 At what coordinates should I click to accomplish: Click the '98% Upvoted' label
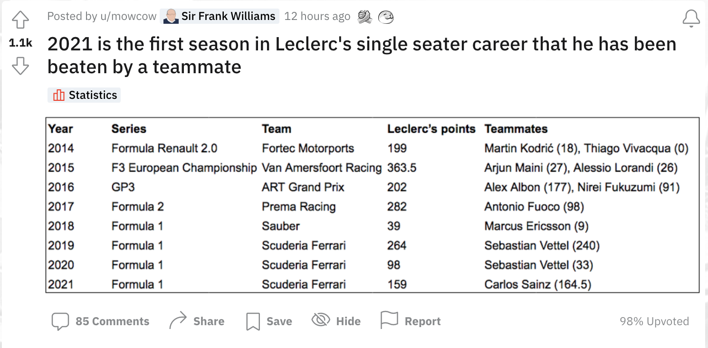654,321
